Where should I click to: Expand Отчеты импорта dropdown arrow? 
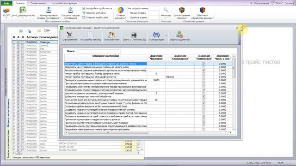point(125,18)
